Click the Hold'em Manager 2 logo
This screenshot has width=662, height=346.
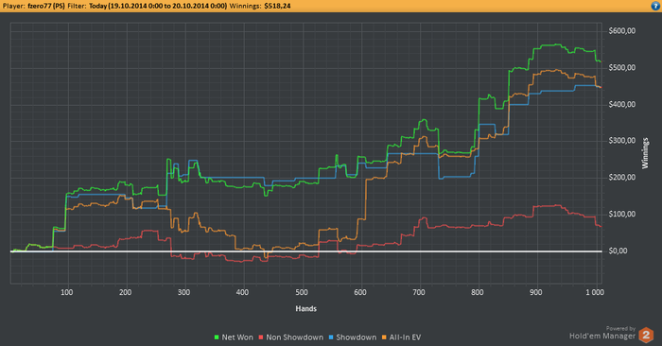646,336
